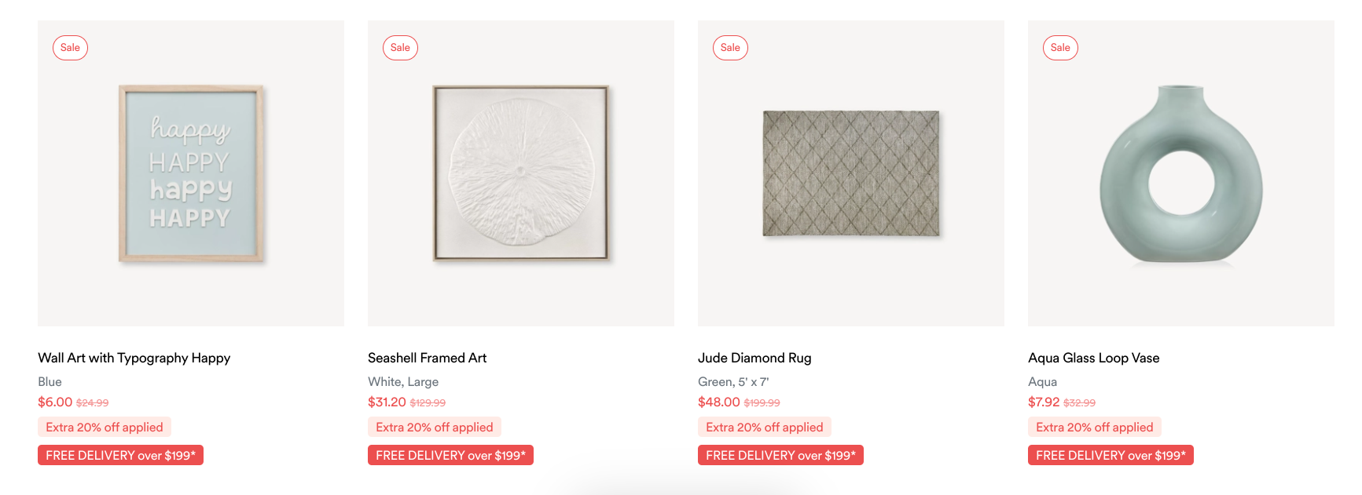Open the Wall Art with Typography Happy title
This screenshot has width=1362, height=495.
(134, 358)
